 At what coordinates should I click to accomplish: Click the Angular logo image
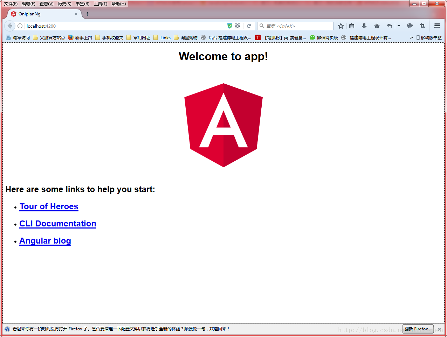pos(224,125)
